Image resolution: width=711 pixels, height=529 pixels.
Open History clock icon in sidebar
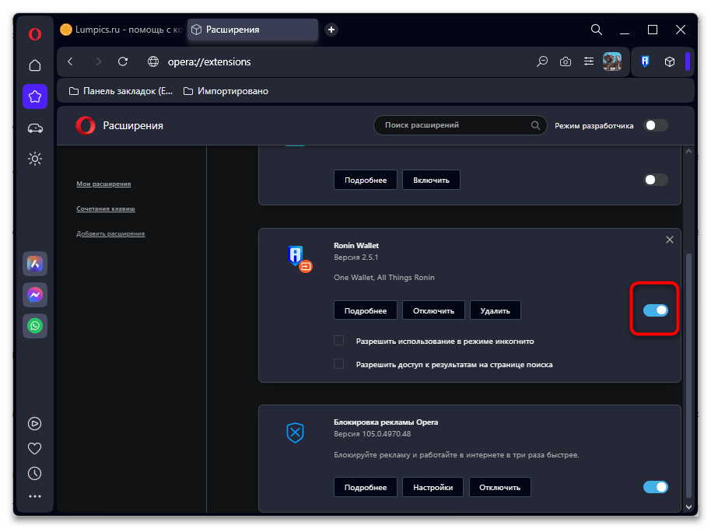[x=35, y=473]
